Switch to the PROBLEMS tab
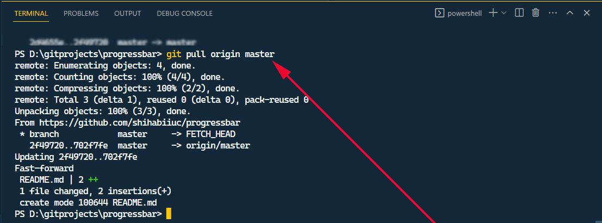Screen dimensions: 602x223 [81, 13]
